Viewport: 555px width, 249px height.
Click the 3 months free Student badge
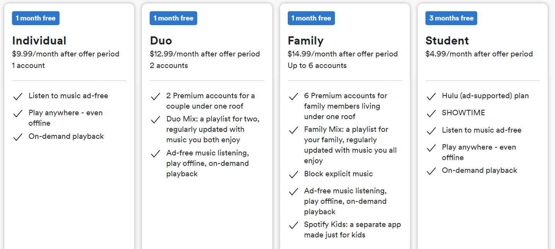click(x=451, y=18)
